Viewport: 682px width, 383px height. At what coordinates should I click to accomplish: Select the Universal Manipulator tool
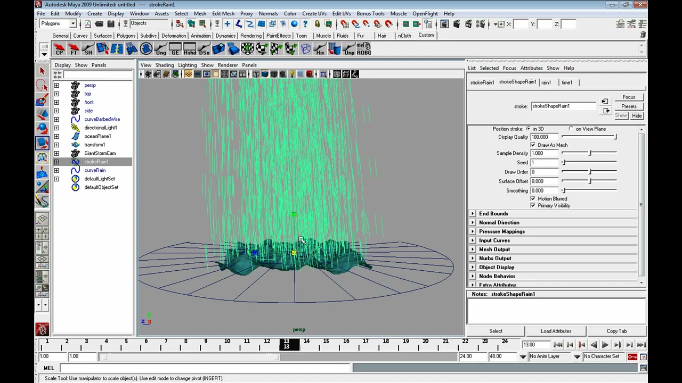[42, 157]
